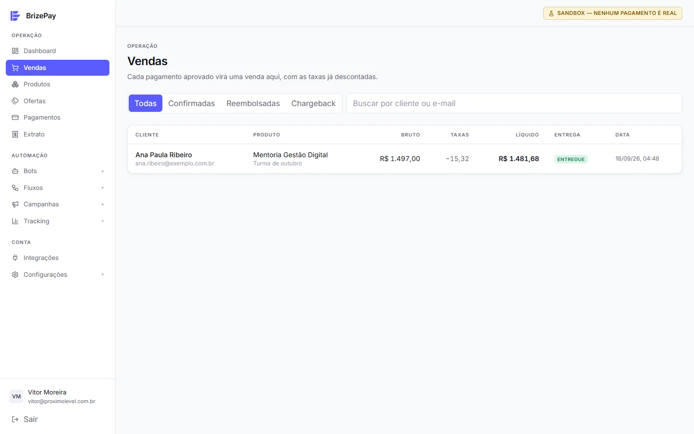
Task: Click the BrizePay logo icon
Action: pos(15,16)
